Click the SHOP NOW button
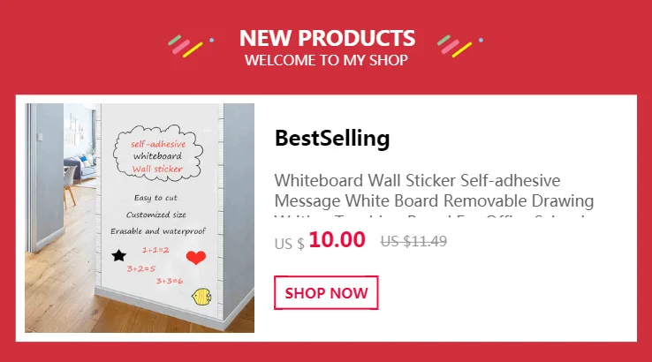This screenshot has width=652, height=362. click(x=326, y=292)
